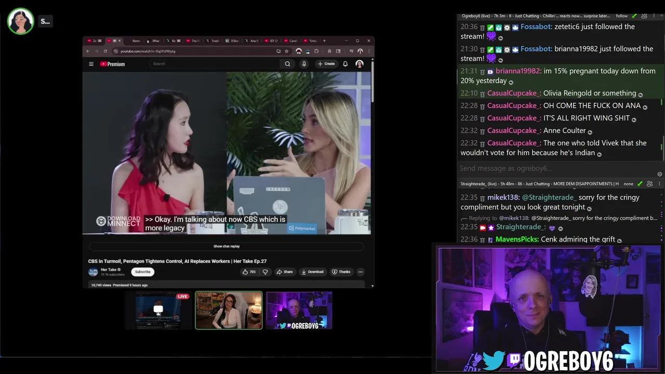
Task: Open viewer list in Straighterade_ chat header
Action: coord(649,184)
